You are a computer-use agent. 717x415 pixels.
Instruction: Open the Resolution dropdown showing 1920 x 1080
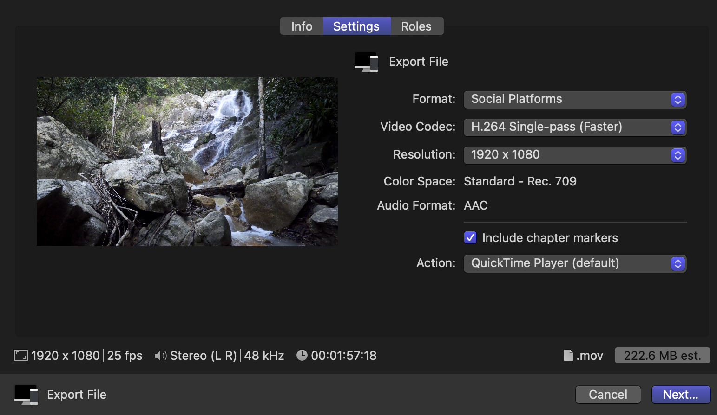pyautogui.click(x=575, y=155)
